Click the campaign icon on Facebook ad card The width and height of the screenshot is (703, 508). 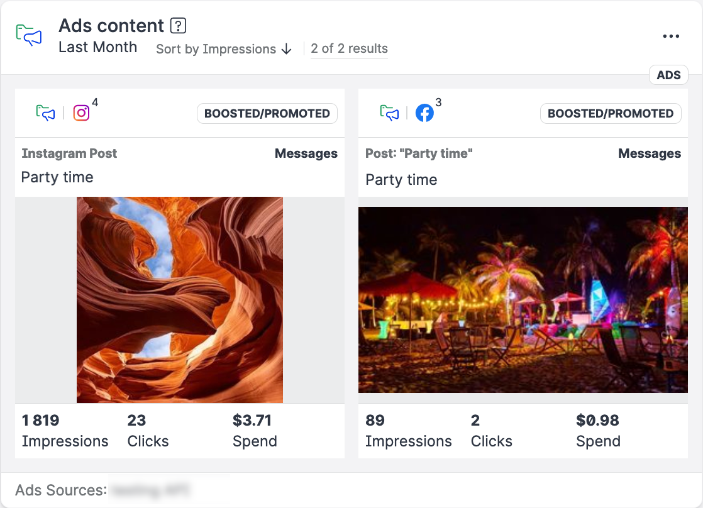(389, 113)
